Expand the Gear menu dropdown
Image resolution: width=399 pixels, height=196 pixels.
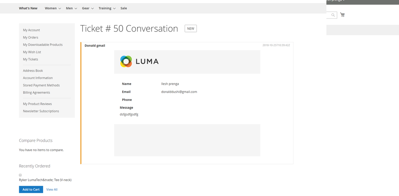click(x=88, y=8)
